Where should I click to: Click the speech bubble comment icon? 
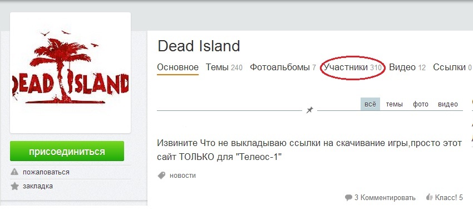click(x=348, y=198)
